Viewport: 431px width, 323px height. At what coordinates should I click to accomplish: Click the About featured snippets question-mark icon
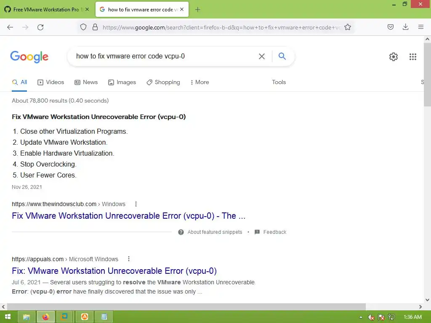[181, 232]
